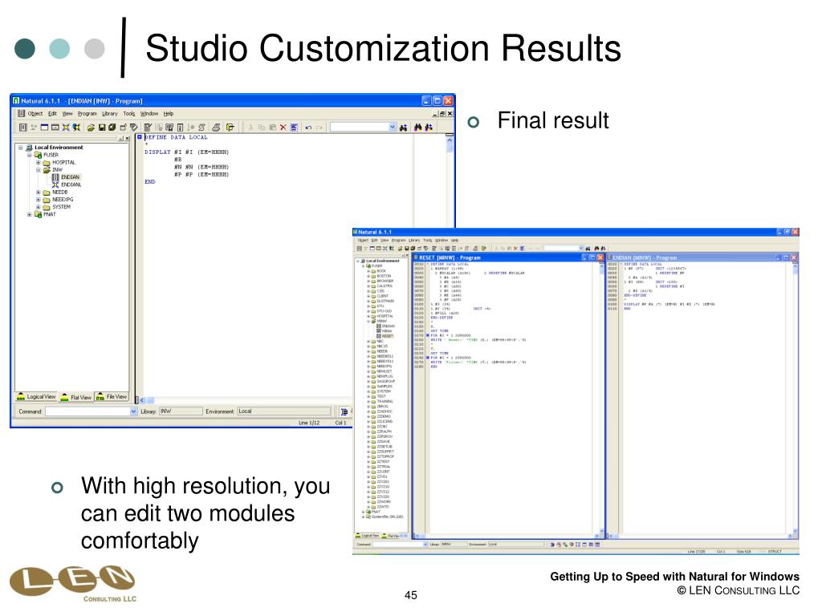Click the Select All lines toolbar icon
Image resolution: width=822 pixels, height=616 pixels.
pyautogui.click(x=294, y=128)
